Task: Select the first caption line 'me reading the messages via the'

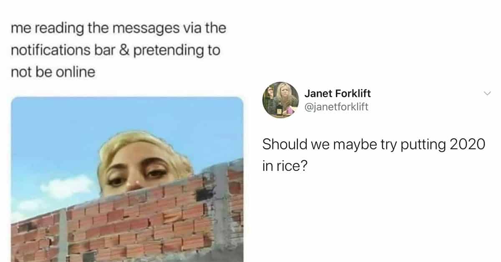Action: pyautogui.click(x=118, y=29)
